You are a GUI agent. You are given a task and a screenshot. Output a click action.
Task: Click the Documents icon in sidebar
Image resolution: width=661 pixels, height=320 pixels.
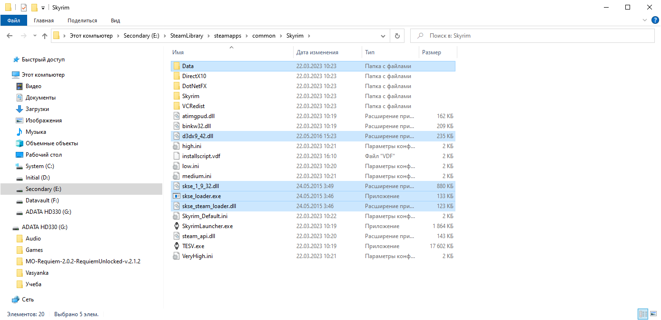click(20, 98)
